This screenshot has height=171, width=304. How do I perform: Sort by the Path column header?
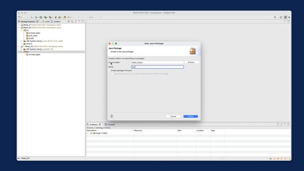186,131
